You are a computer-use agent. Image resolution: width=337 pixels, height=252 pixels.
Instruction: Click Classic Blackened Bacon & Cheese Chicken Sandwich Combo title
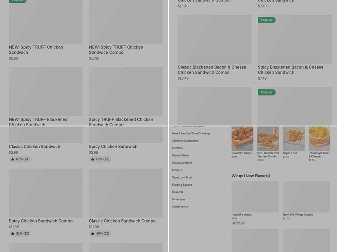212,70
